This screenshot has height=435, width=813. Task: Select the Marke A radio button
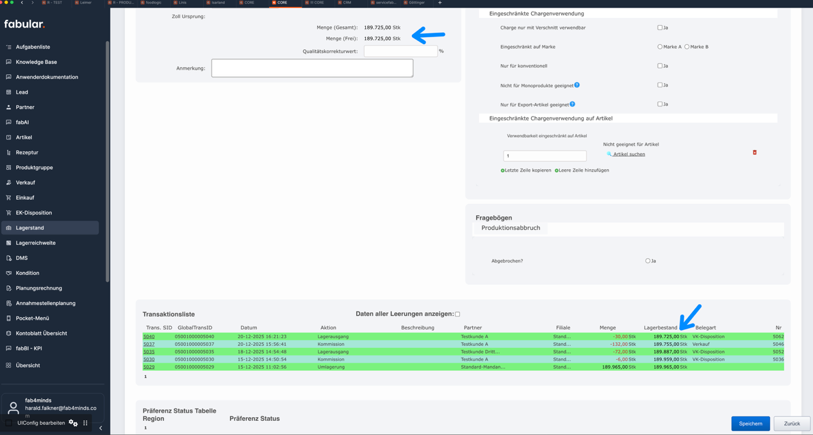point(660,46)
